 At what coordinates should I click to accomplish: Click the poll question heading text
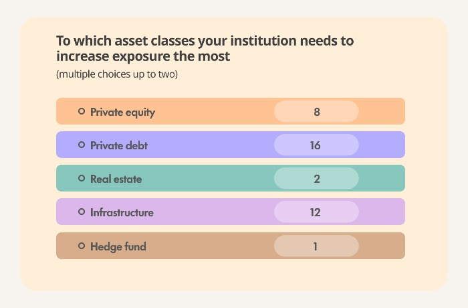click(205, 48)
